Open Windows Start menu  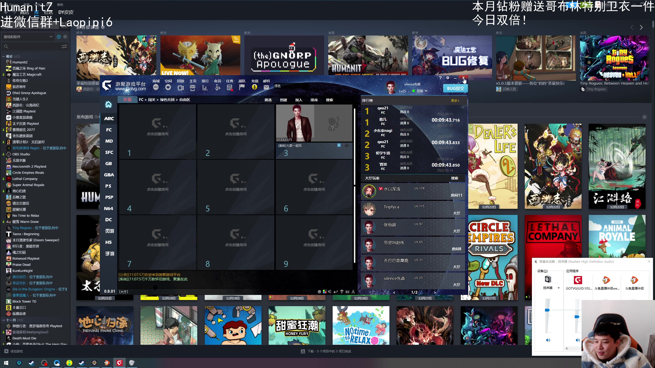pyautogui.click(x=6, y=363)
